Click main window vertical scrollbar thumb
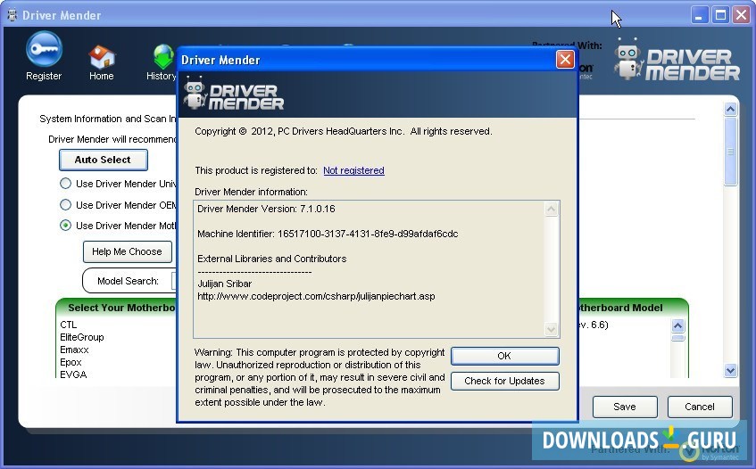 pos(730,152)
